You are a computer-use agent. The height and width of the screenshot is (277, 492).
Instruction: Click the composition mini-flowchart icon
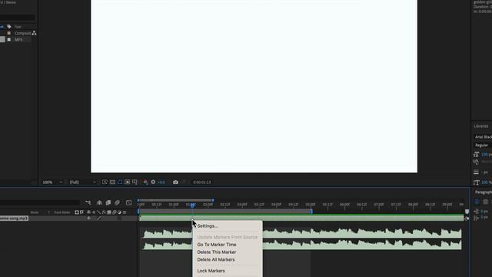pyautogui.click(x=88, y=203)
